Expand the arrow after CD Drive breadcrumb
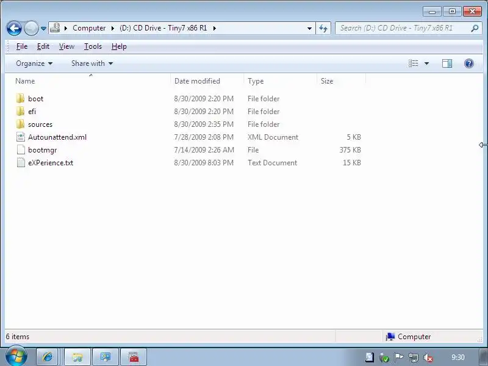 point(215,28)
